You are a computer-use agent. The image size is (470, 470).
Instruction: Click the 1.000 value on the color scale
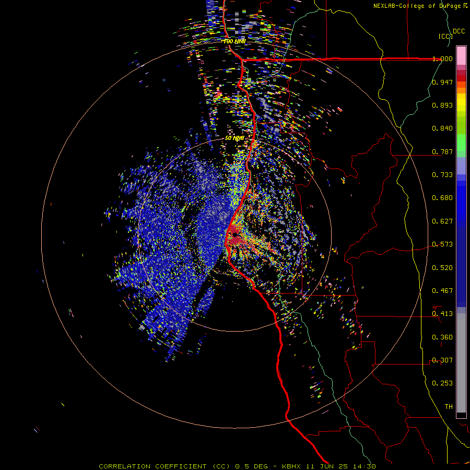[x=442, y=58]
